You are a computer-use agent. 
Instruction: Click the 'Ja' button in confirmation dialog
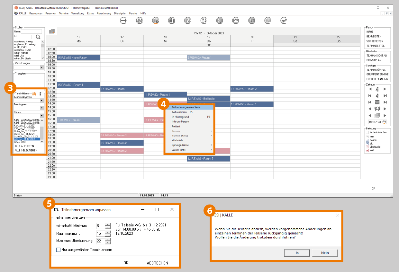(297, 253)
